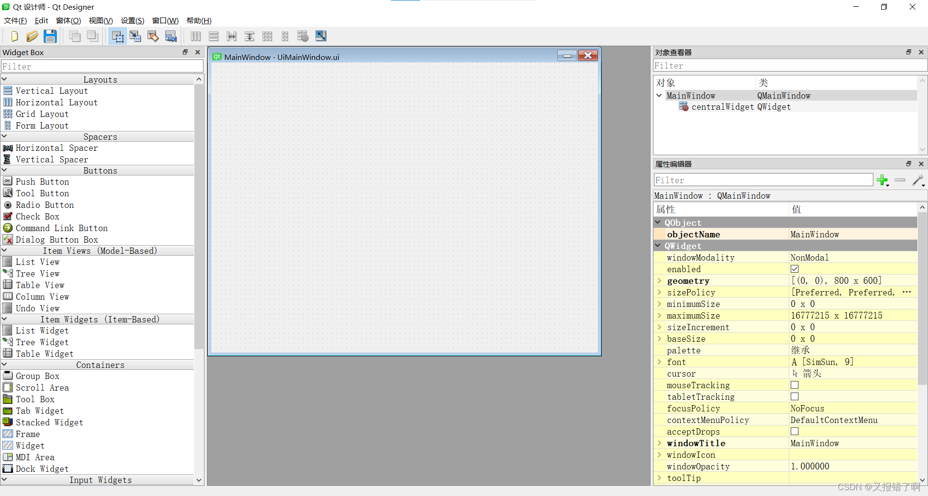The width and height of the screenshot is (928, 496).
Task: Select the Edit Tab Order mode icon
Action: 171,36
